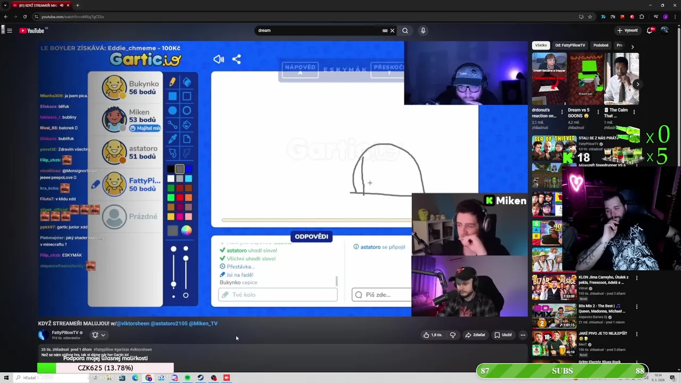Open Spotify from the taskbar
Viewport: 681px width, 383px height.
[x=187, y=378]
